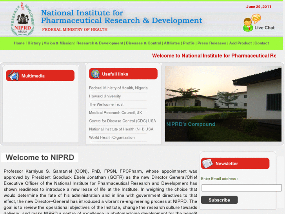Open the Profile menu item
This screenshot has width=285, height=214.
[x=189, y=43]
